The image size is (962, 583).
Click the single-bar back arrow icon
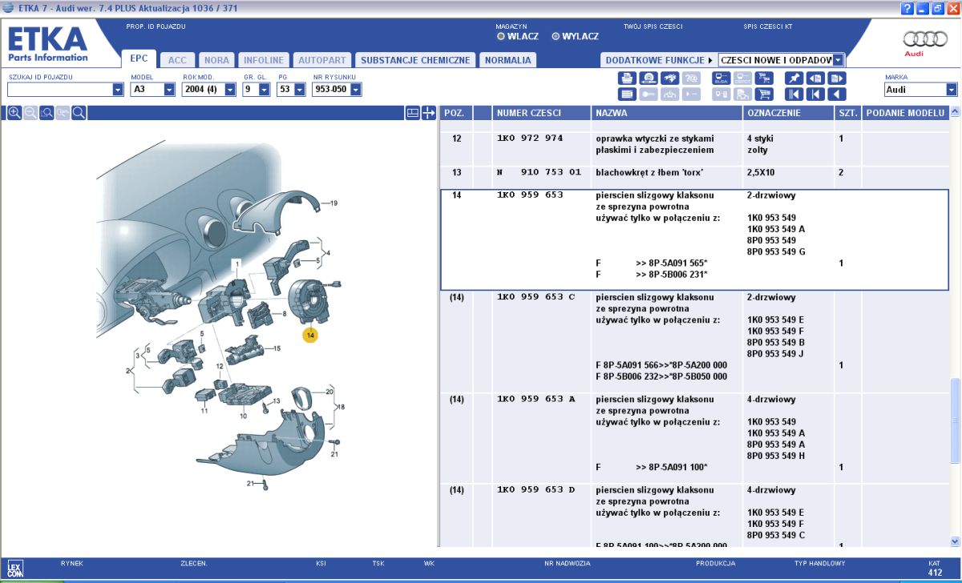(x=815, y=94)
